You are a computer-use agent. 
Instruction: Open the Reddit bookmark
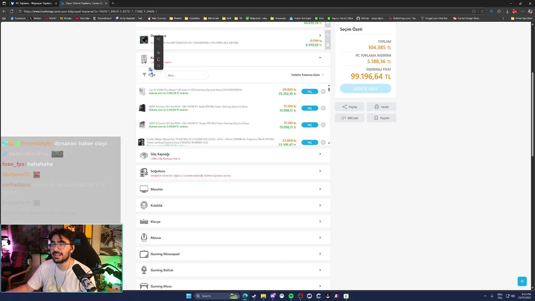click(175, 18)
